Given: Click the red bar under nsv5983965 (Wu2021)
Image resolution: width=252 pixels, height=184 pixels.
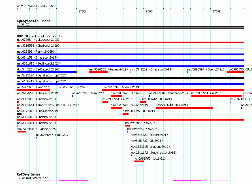Looking at the screenshot, I should click(x=139, y=161).
